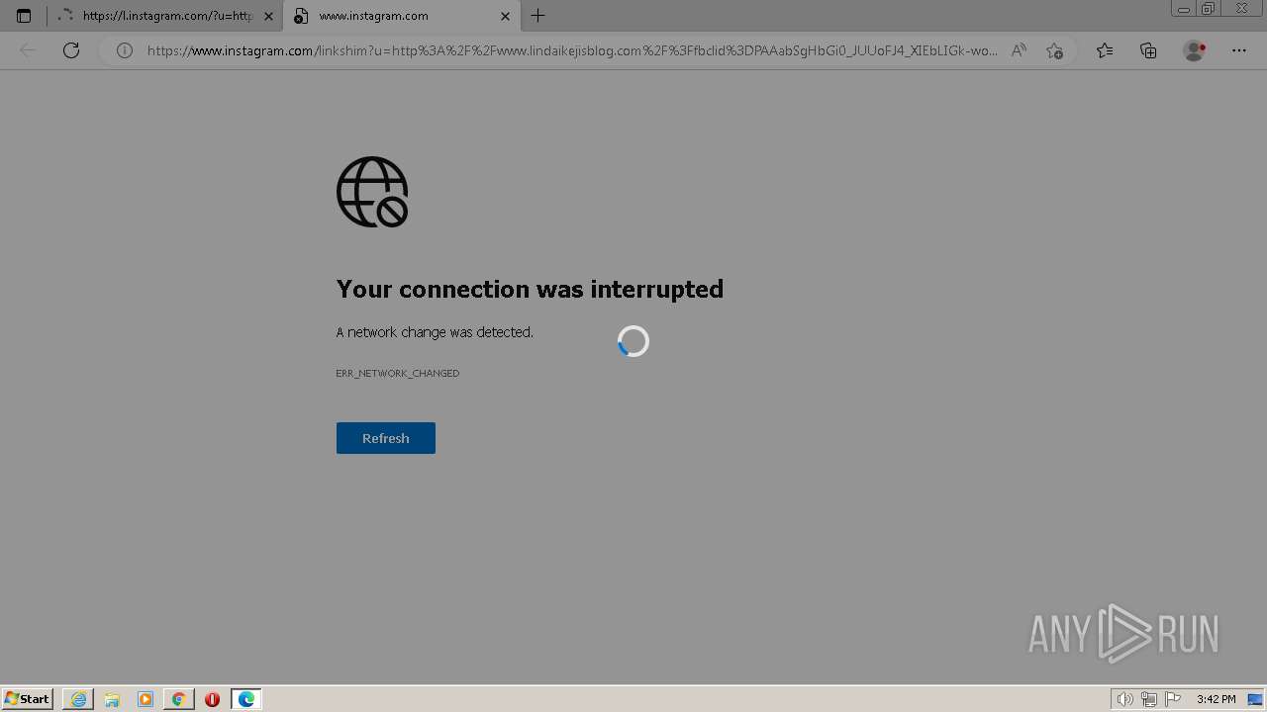Go back with the back arrow
Screen dimensions: 1267x712
pos(28,50)
